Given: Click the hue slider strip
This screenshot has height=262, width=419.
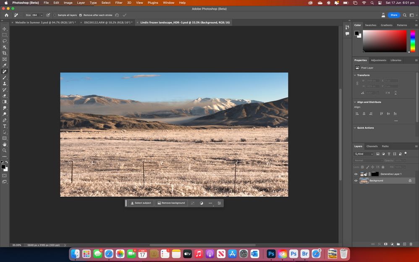Looking at the screenshot, I should click(x=413, y=41).
